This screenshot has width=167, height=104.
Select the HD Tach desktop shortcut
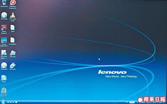[13, 54]
